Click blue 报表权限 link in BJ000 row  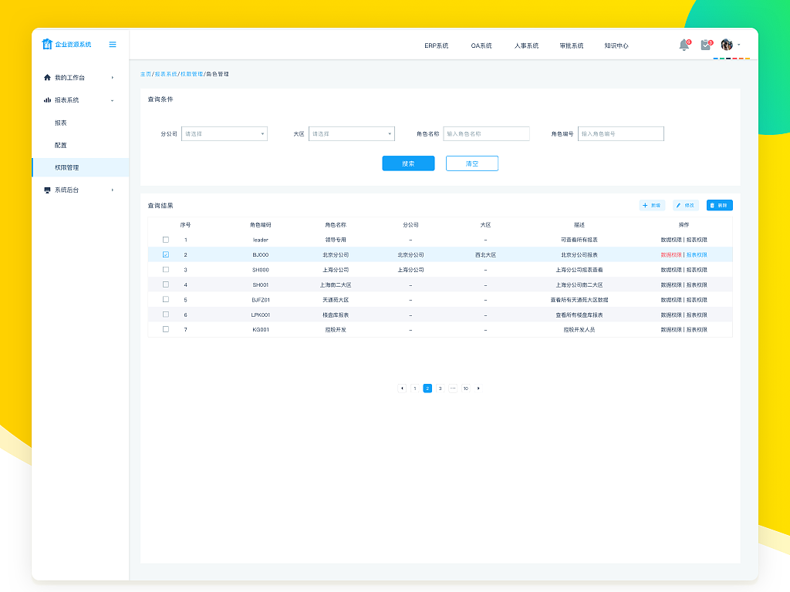click(x=697, y=255)
